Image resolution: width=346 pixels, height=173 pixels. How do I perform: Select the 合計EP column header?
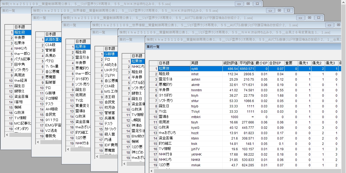coord(275,63)
